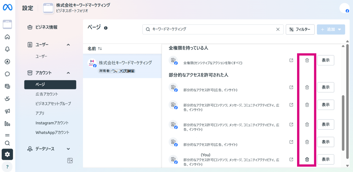This screenshot has height=172, width=353.
Task: Click 表示 button for full-access person
Action: [x=325, y=60]
